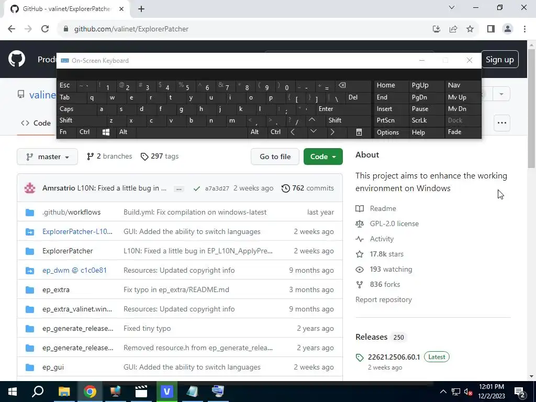Open the repository three-dot overflow menu
Image resolution: width=536 pixels, height=402 pixels.
tap(502, 123)
